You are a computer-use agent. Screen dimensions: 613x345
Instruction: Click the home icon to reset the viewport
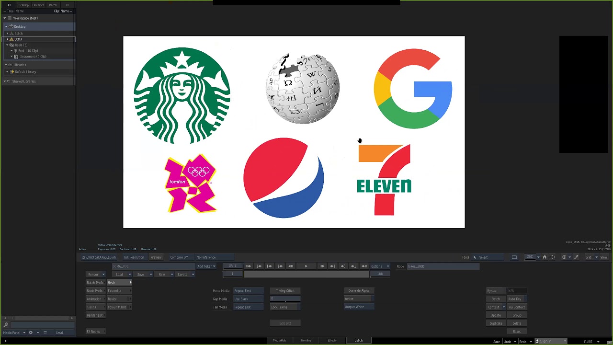coord(545,257)
